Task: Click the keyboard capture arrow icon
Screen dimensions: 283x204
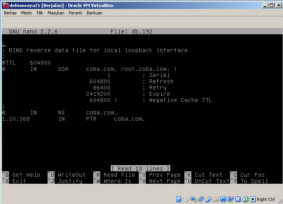Action: coord(253,199)
